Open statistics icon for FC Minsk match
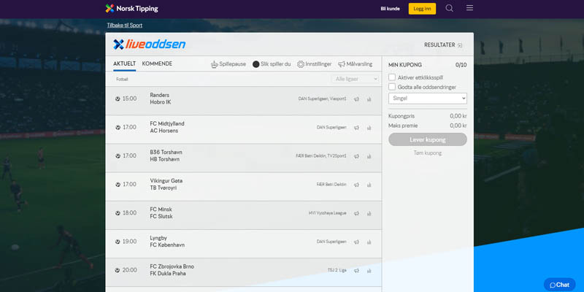584x292 pixels. [x=369, y=213]
